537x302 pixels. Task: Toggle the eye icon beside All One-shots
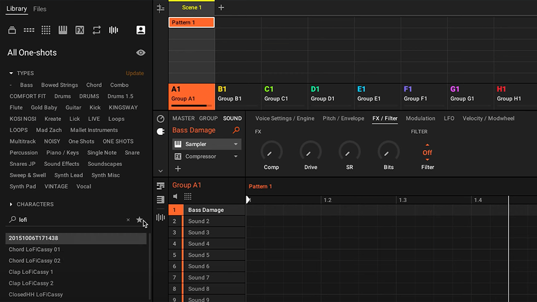click(141, 53)
